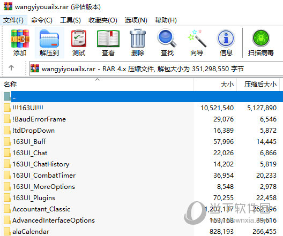Select the 163UI_MoreOptions folder name
The height and width of the screenshot is (236, 283).
(x=43, y=187)
